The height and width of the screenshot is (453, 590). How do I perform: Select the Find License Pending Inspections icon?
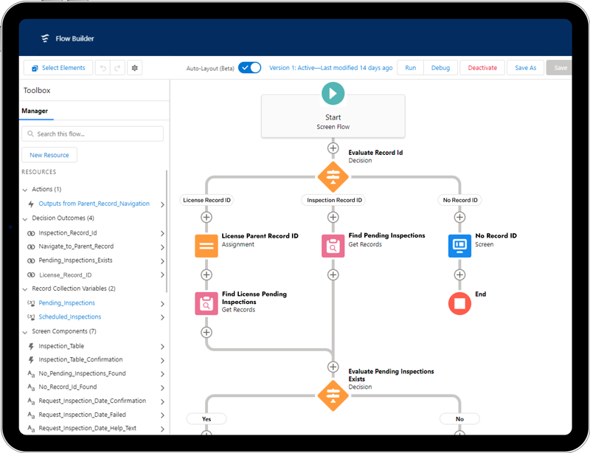coord(206,303)
